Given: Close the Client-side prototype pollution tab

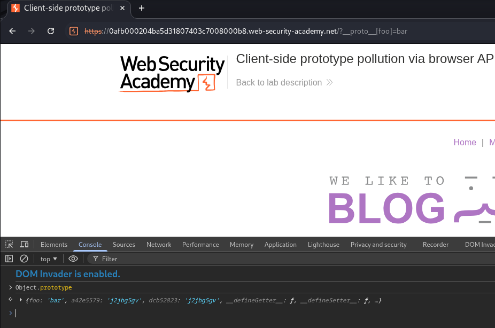Looking at the screenshot, I should click(122, 8).
